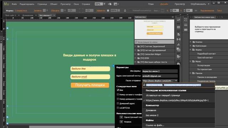Click the Имя формы input field
228x128 pixels.
tap(160, 71)
